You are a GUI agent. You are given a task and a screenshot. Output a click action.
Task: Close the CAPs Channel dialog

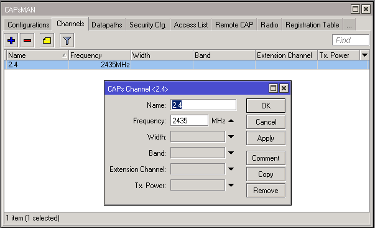click(284, 88)
